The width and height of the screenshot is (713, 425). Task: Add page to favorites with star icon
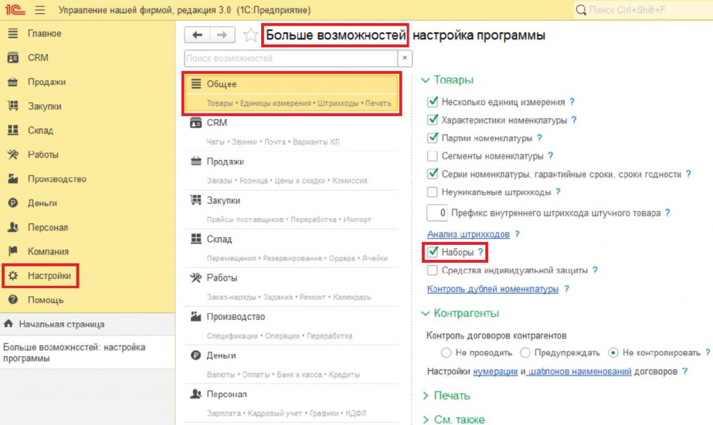251,35
